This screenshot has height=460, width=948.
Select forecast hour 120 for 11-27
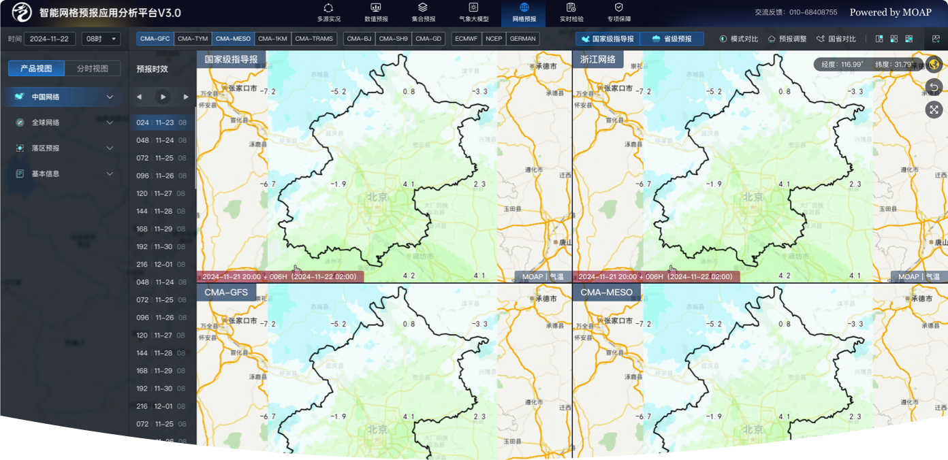(x=161, y=193)
